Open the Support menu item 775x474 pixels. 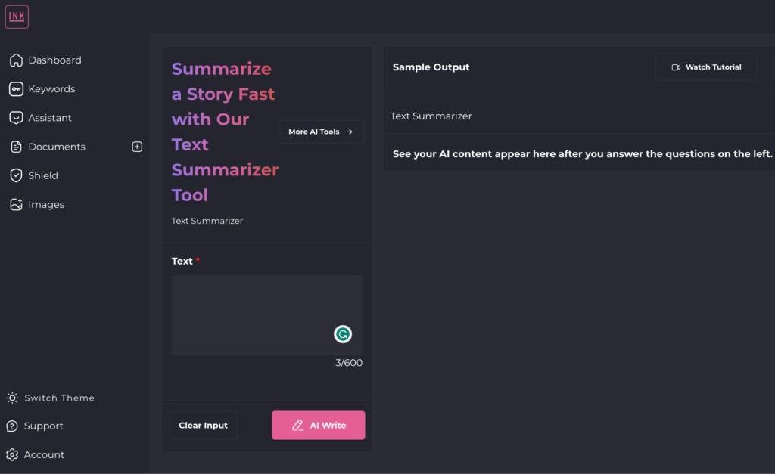pos(42,426)
